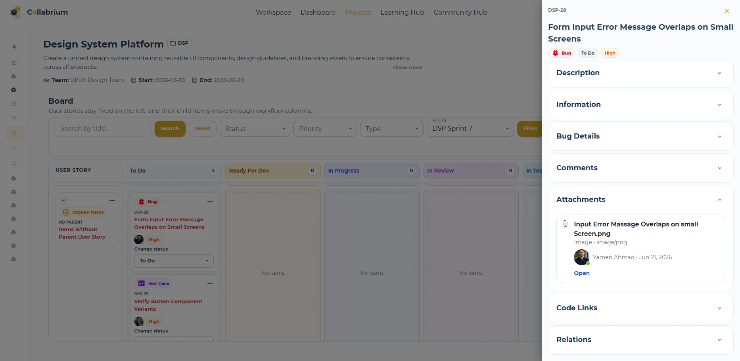Expand the Description section
Viewport: 740px width, 361px height.
pyautogui.click(x=640, y=73)
